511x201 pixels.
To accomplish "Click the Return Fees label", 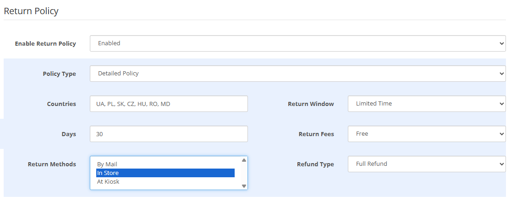I will point(316,134).
